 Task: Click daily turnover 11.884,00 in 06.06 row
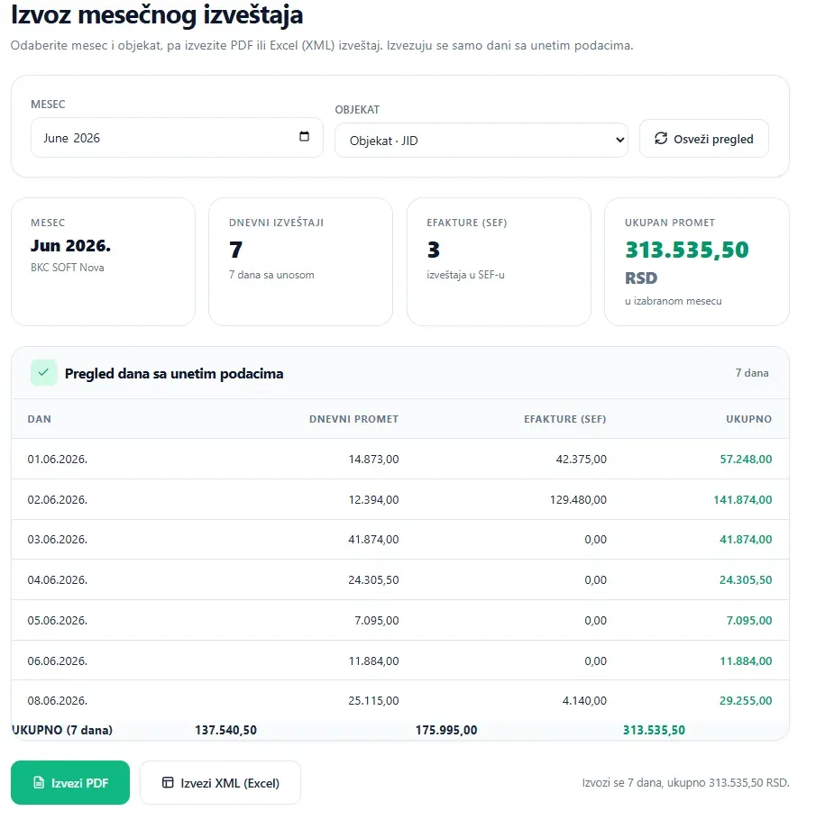[x=373, y=661]
